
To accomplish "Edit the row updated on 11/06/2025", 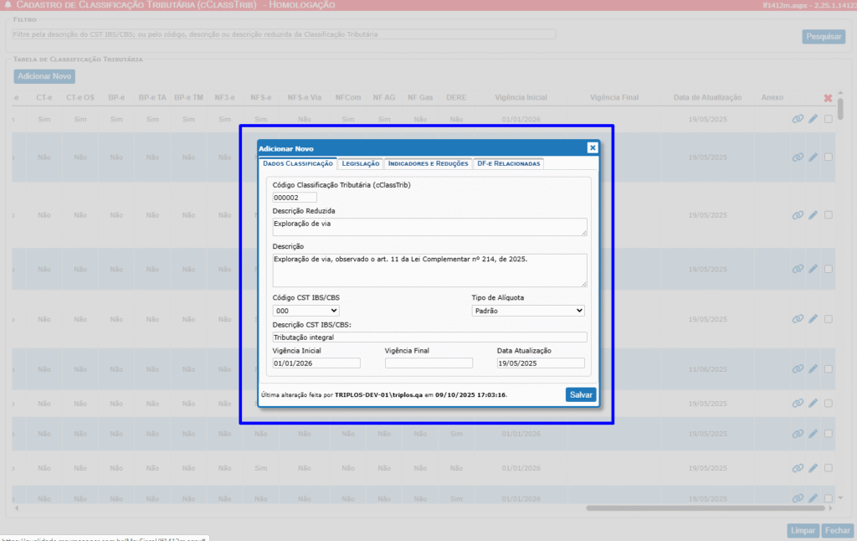I will 813,368.
